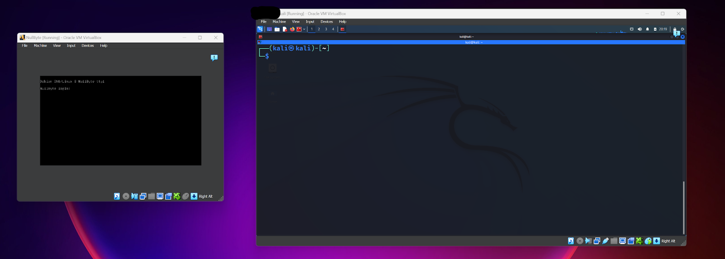Click green CPU virtualization icon in Kali status bar
725x259 pixels.
coord(639,241)
